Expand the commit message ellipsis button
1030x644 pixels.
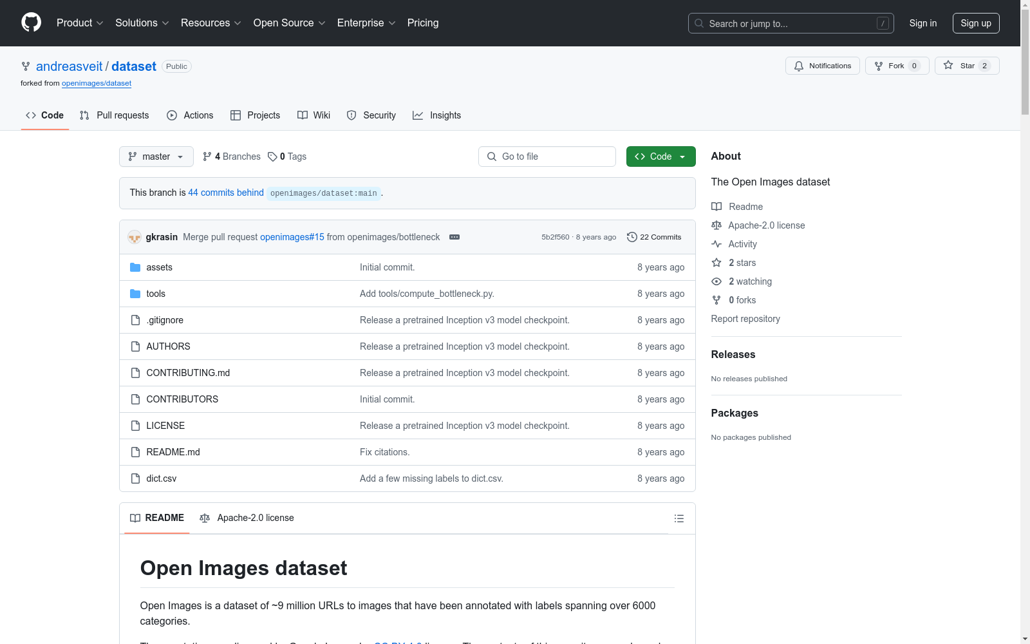point(454,237)
